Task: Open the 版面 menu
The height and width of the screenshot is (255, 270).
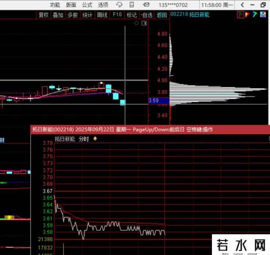Action: 71,5
